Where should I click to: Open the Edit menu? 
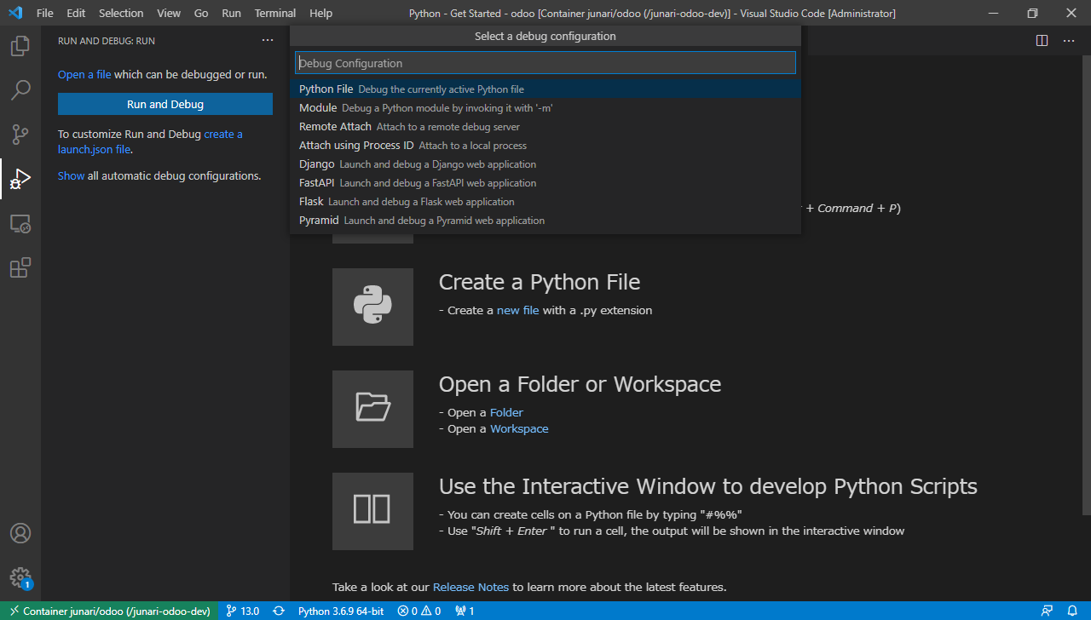76,13
